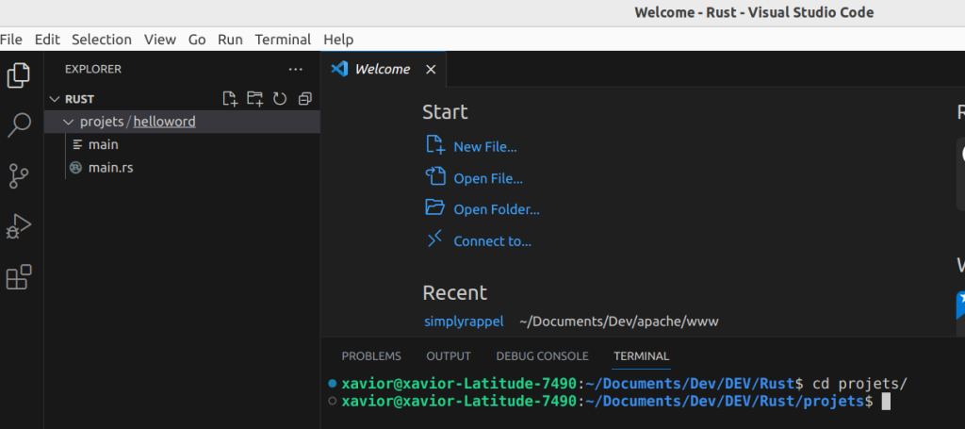Click the New File... link
Image resolution: width=965 pixels, height=429 pixels.
click(485, 147)
